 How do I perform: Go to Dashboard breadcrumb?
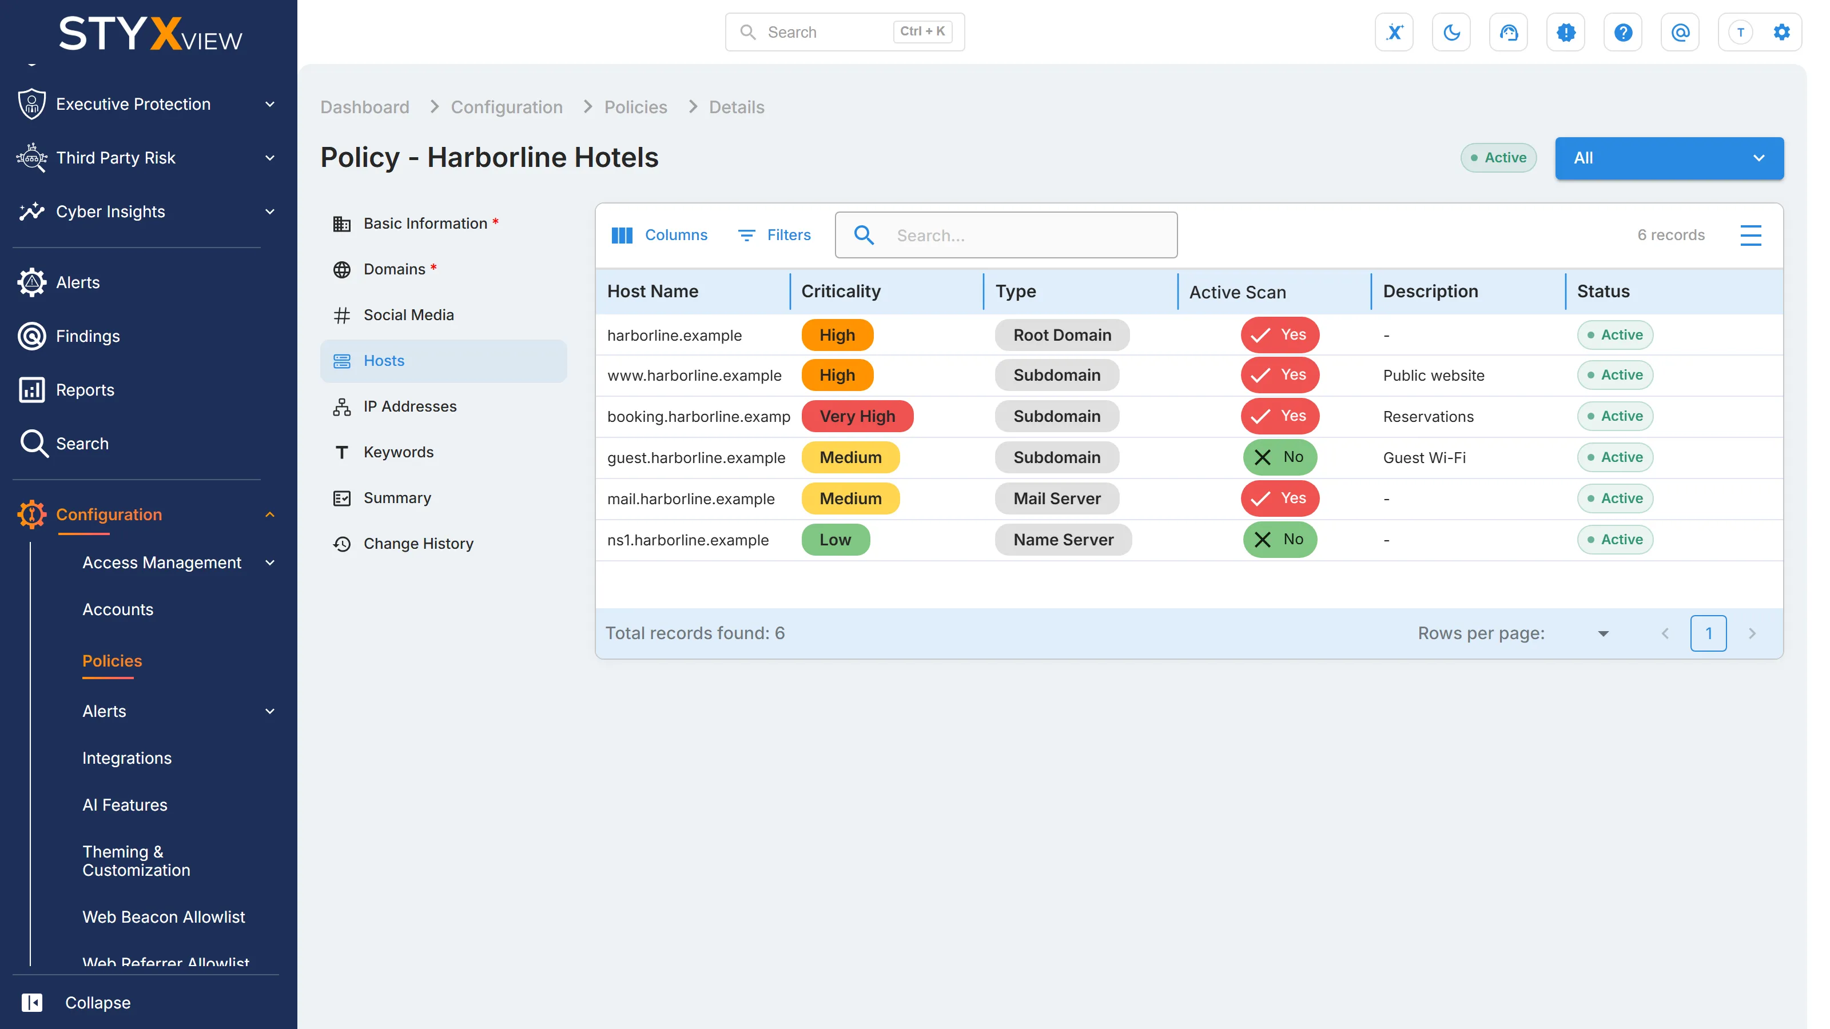[x=364, y=107]
